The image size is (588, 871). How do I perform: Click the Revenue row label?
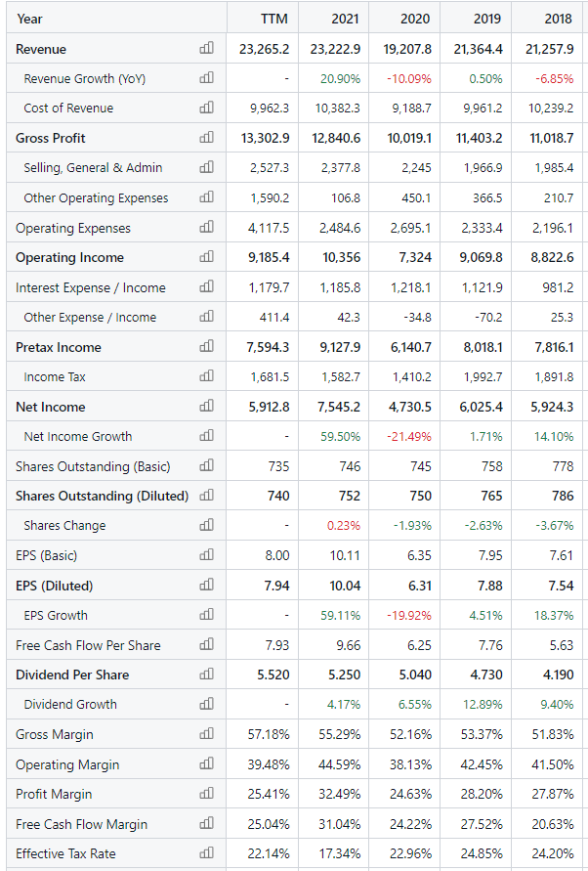click(41, 49)
